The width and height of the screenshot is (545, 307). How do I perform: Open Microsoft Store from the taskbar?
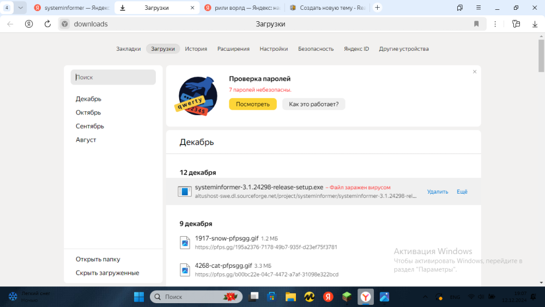(271, 297)
